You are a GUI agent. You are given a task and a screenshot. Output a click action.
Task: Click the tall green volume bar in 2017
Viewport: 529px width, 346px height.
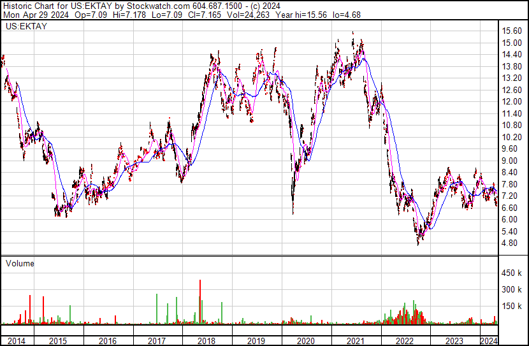click(x=157, y=309)
